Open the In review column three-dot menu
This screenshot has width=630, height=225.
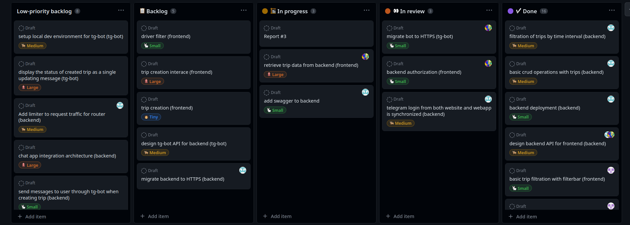click(x=489, y=11)
